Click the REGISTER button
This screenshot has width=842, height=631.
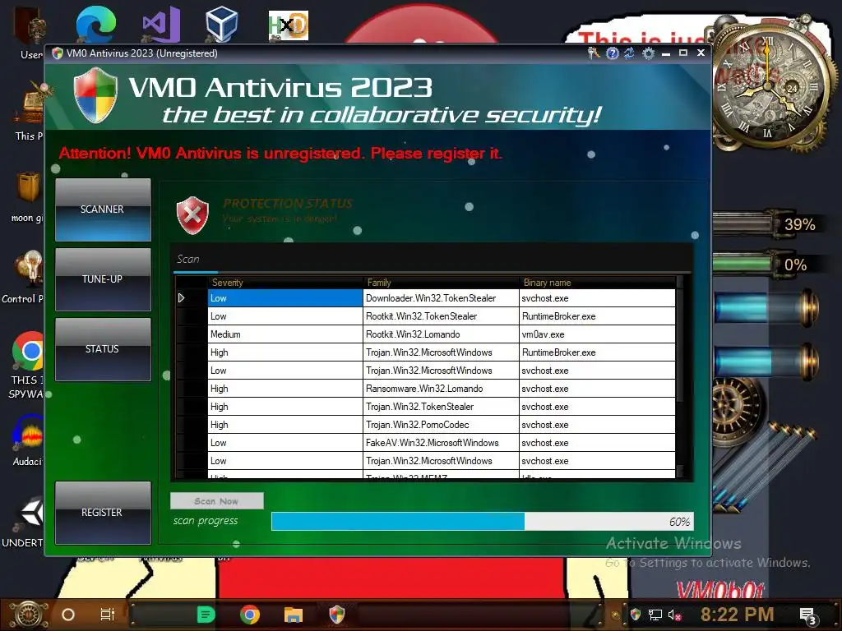point(103,513)
